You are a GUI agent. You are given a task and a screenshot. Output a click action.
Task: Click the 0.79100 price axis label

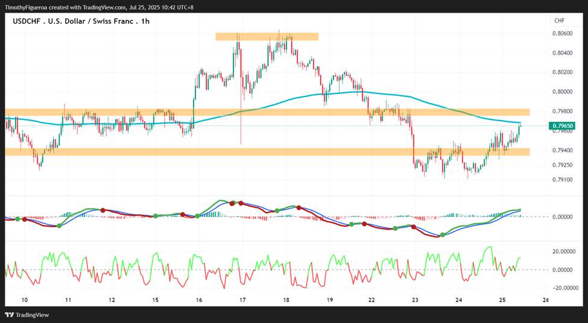click(562, 180)
